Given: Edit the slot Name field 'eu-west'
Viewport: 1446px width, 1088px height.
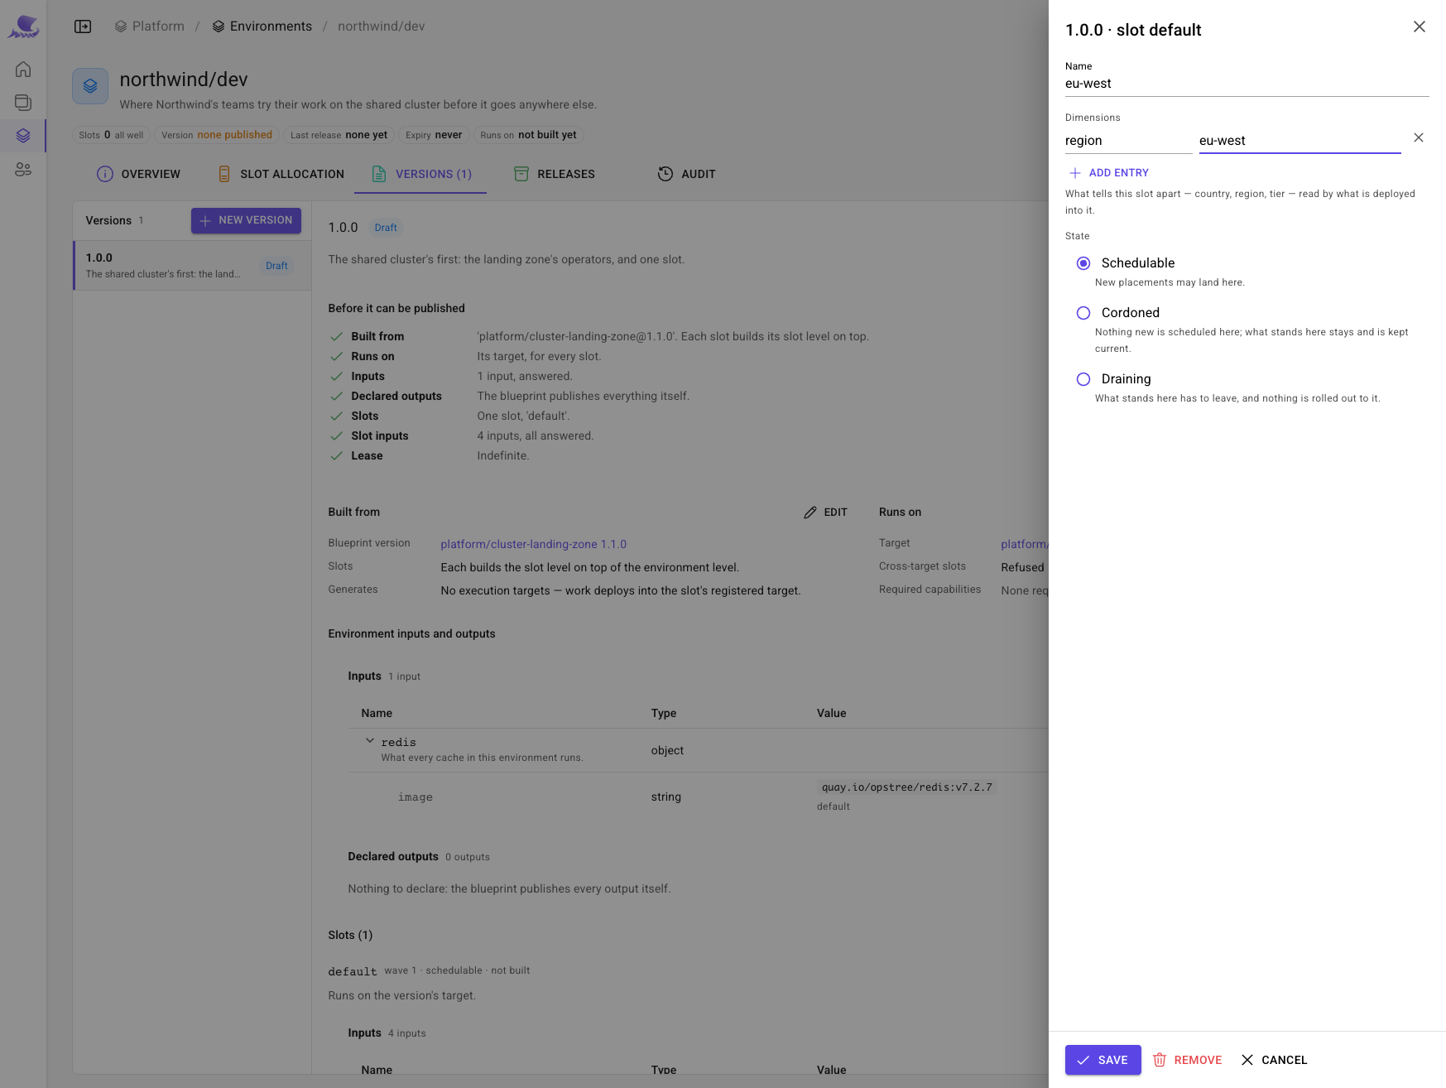Looking at the screenshot, I should pos(1247,84).
